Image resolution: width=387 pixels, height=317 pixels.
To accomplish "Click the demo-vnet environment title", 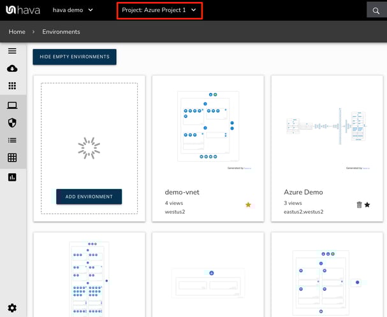I will click(x=182, y=192).
